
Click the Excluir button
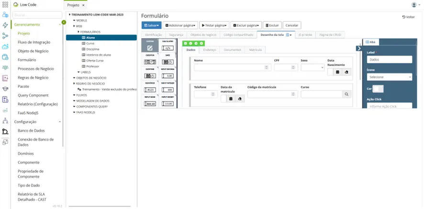point(272,25)
